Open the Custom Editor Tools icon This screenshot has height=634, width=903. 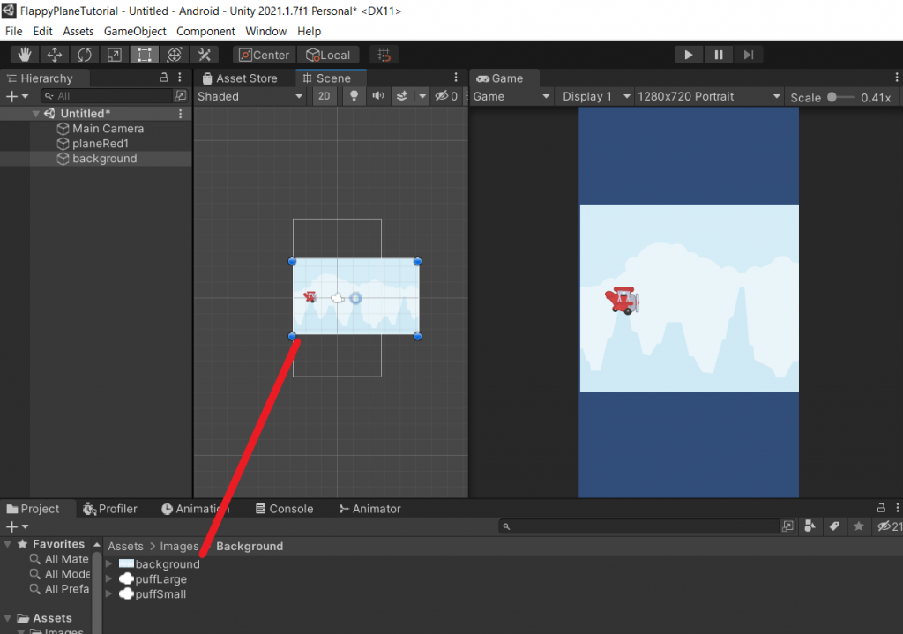point(205,54)
